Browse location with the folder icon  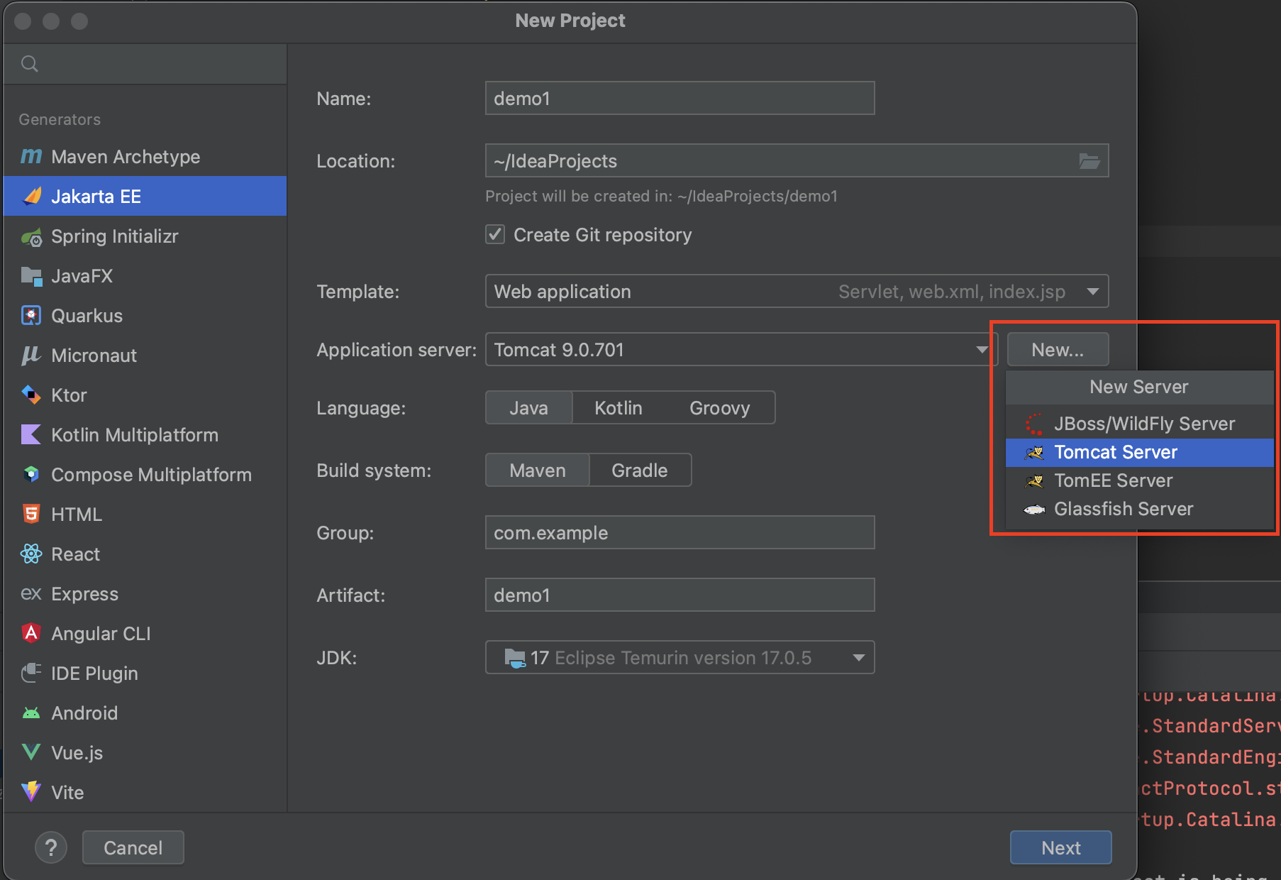click(1089, 161)
